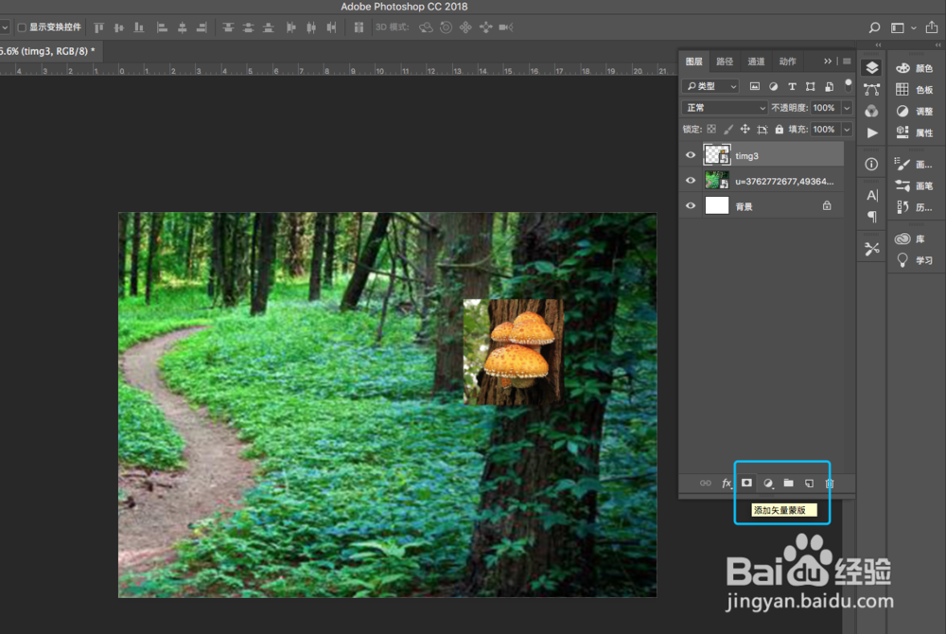Screen dimensions: 946x634
Task: Select the 3D rotate mode icon
Action: pos(426,27)
